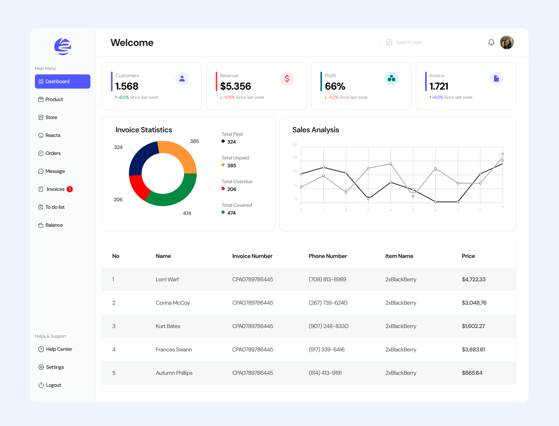Click the dollar icon on the Revenue card
This screenshot has height=426, width=559.
287,78
